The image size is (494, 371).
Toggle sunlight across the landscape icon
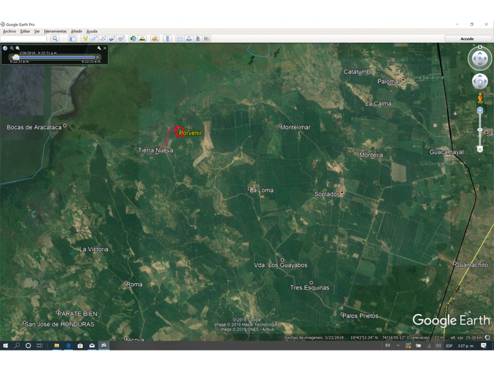click(x=142, y=38)
